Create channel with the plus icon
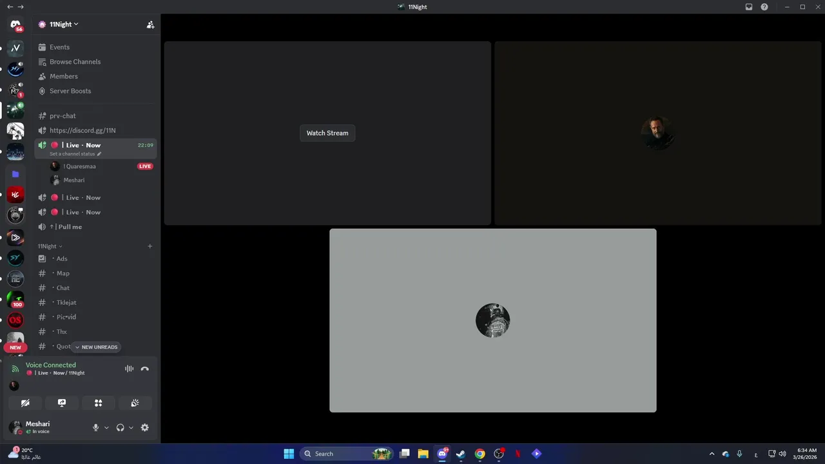 (150, 246)
